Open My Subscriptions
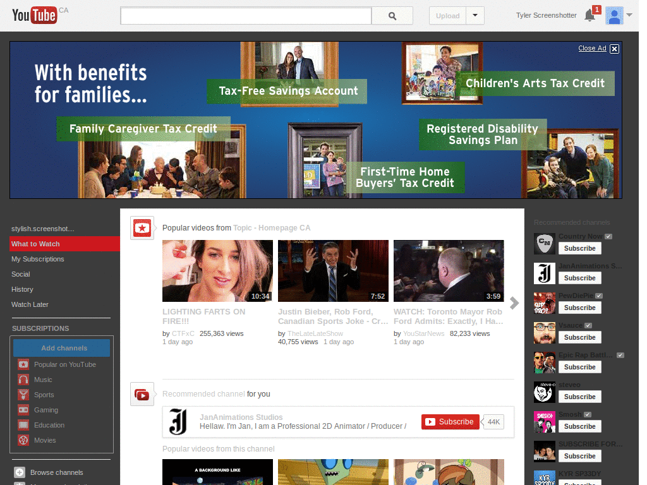 (x=37, y=259)
